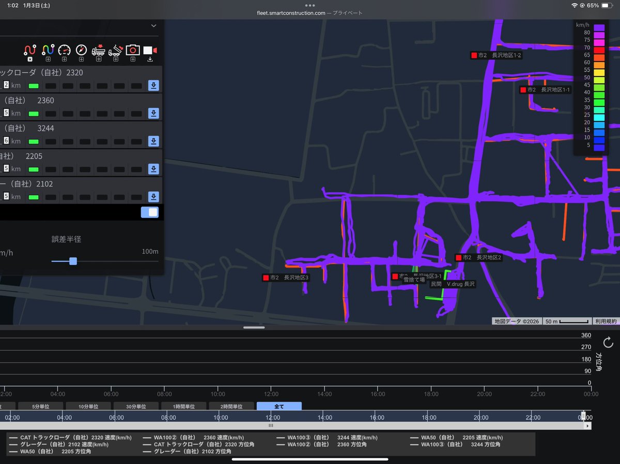The height and width of the screenshot is (464, 620).
Task: Select the 10分単位 time tab
Action: (88, 406)
